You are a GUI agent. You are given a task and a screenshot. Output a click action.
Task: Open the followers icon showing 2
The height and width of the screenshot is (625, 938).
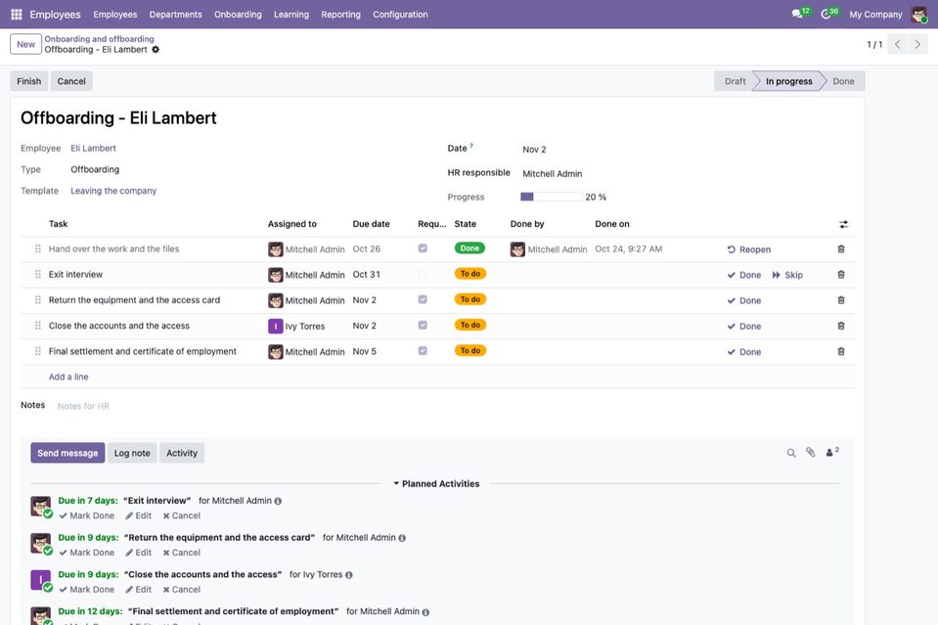click(x=832, y=452)
